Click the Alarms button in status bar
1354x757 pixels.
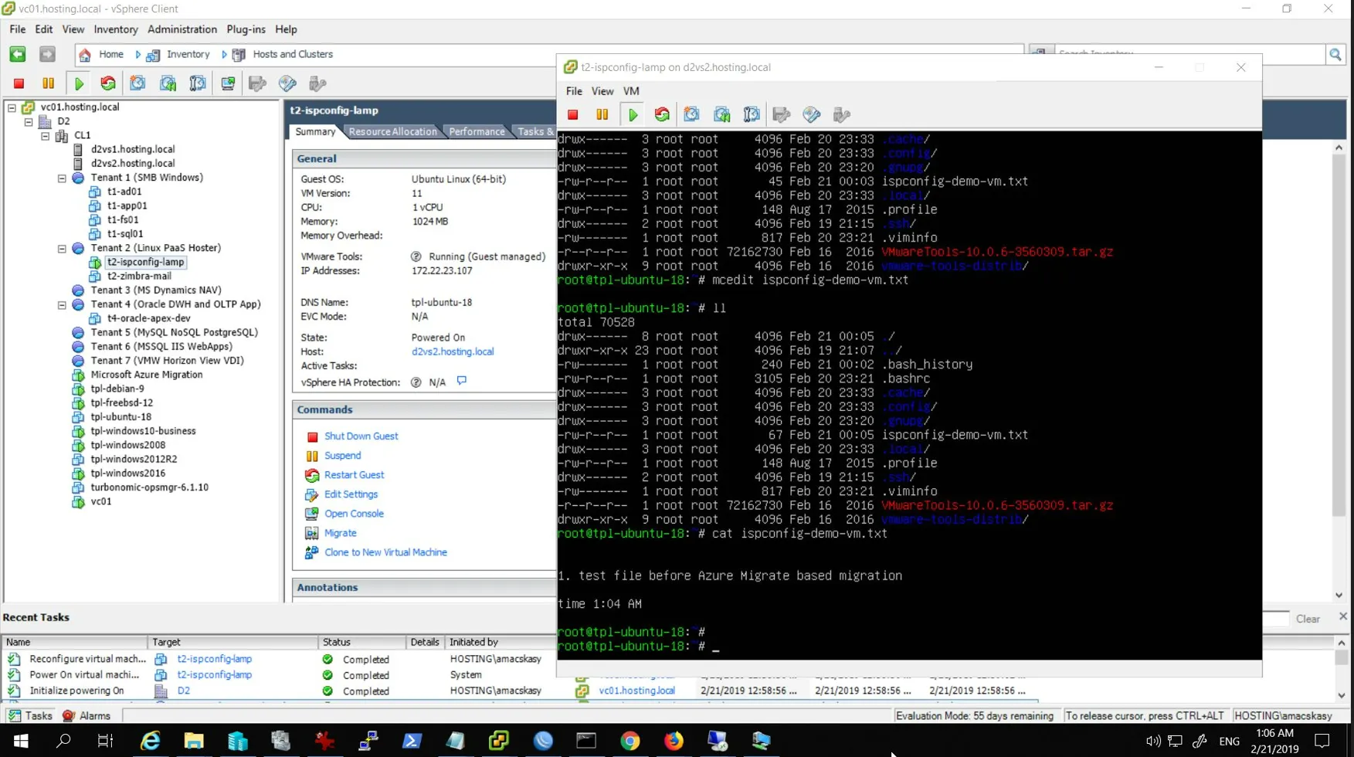click(87, 716)
